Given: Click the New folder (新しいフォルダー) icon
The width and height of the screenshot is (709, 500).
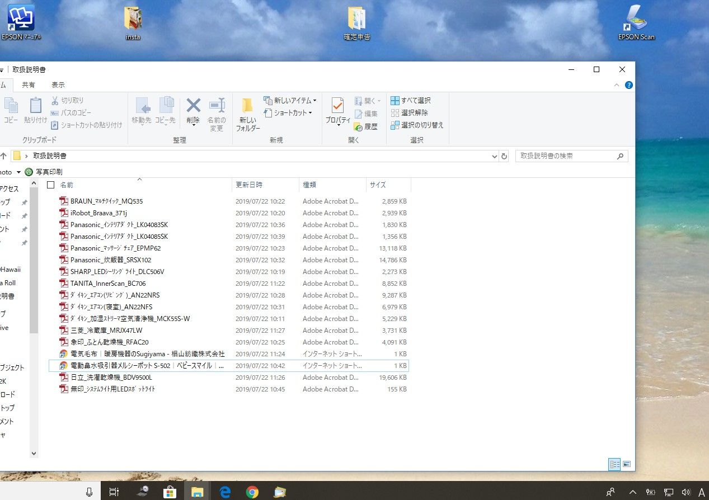Looking at the screenshot, I should tap(247, 105).
